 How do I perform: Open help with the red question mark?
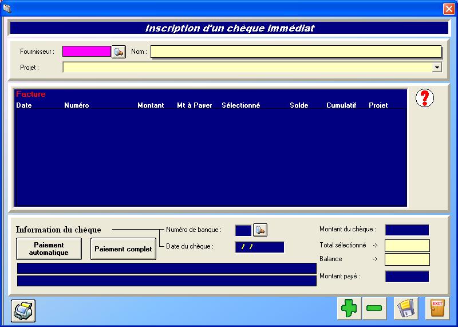click(424, 99)
